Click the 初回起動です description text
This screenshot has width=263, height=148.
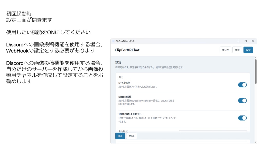tap(149, 67)
